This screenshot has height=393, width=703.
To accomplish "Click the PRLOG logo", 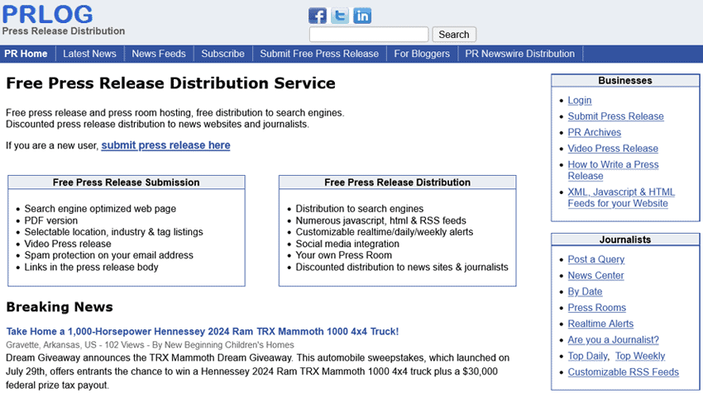I will (x=47, y=14).
